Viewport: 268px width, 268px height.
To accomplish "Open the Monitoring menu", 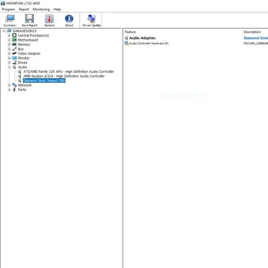I will [x=41, y=9].
